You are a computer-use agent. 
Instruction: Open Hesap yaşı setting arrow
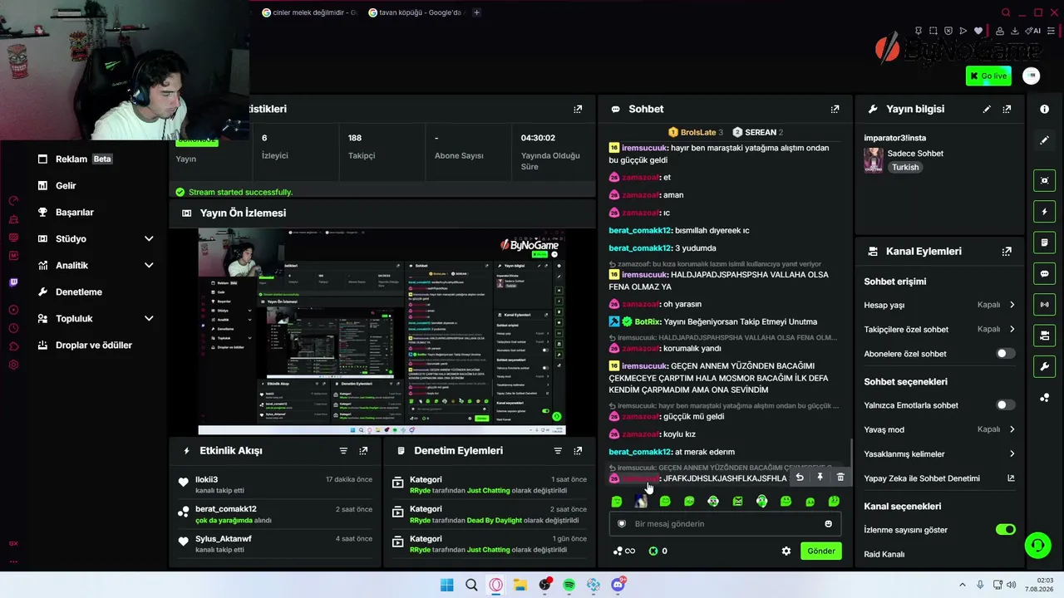click(x=1012, y=305)
